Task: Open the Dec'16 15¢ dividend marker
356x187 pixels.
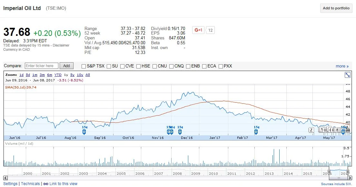Action: coord(180,132)
